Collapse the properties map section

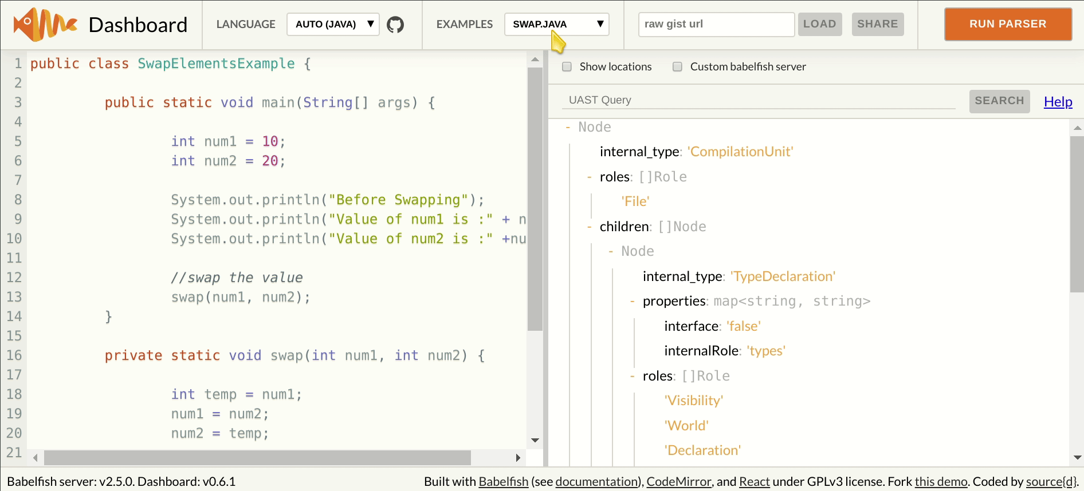coord(632,301)
